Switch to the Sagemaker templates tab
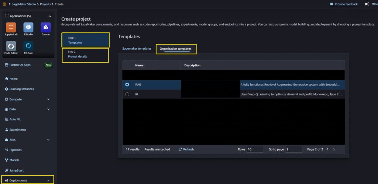This screenshot has width=378, height=184. [x=137, y=49]
